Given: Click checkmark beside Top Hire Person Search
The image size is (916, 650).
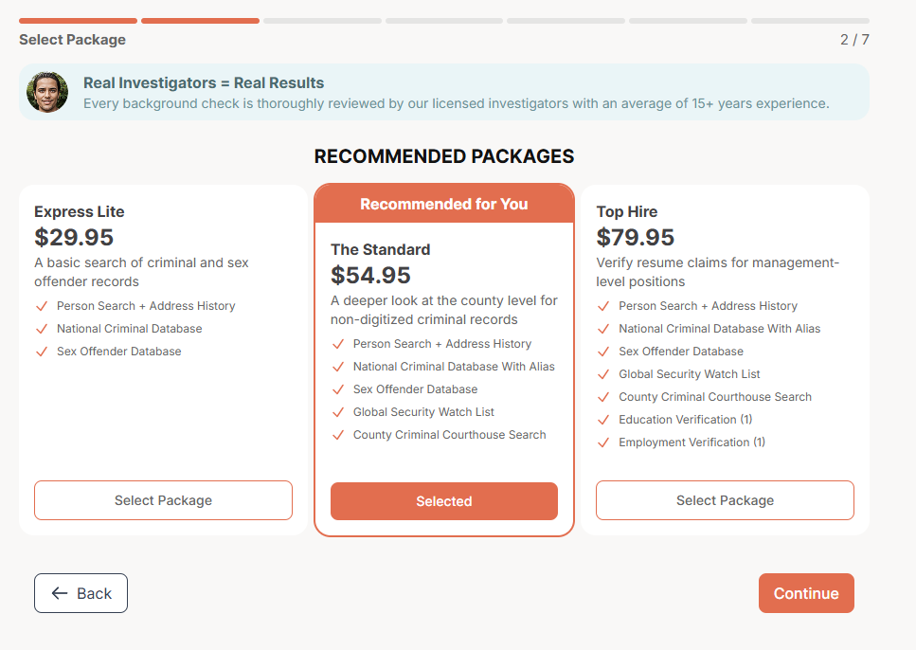Looking at the screenshot, I should [603, 306].
